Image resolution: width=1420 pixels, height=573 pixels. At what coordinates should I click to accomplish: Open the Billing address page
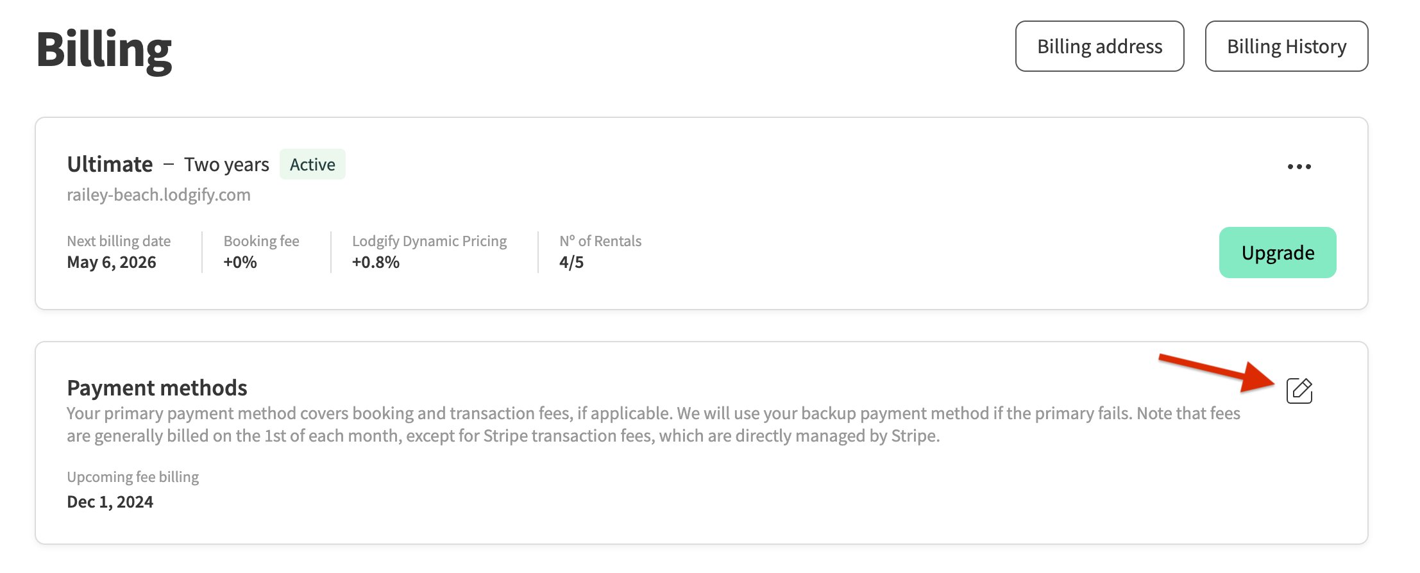[x=1099, y=46]
